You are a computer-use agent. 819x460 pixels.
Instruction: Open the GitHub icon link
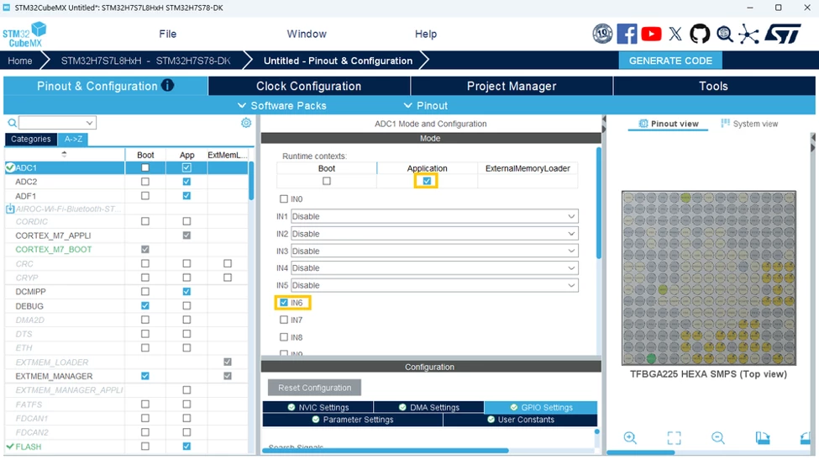pos(700,34)
